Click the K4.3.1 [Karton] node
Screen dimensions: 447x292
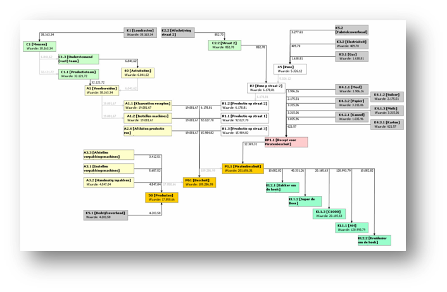[x=387, y=125]
